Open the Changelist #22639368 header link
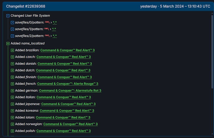The image size is (214, 138). click(26, 6)
